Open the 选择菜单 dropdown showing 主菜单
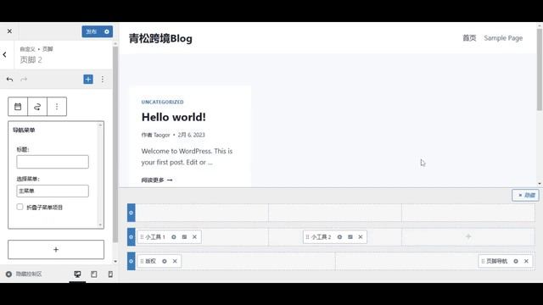The width and height of the screenshot is (543, 305). [x=53, y=191]
